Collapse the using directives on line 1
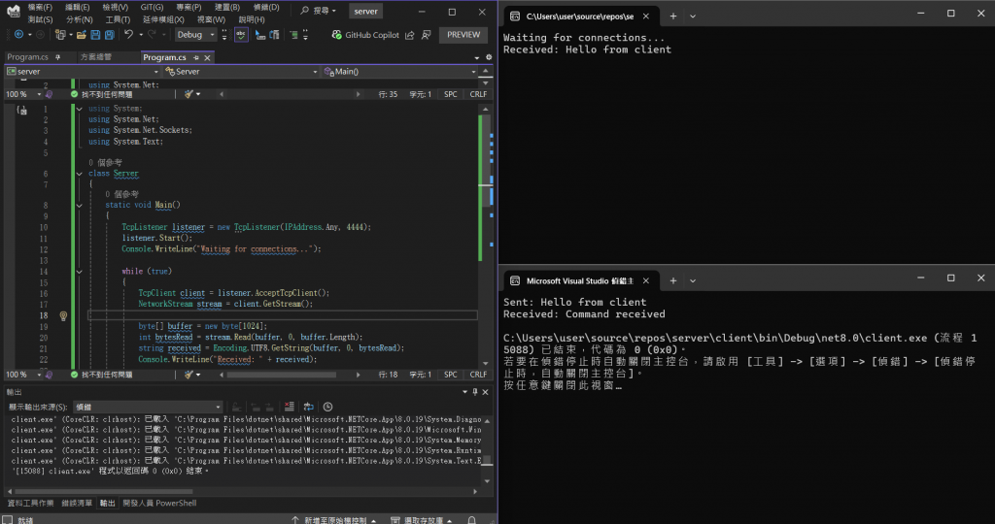The height and width of the screenshot is (524, 995). tap(80, 109)
